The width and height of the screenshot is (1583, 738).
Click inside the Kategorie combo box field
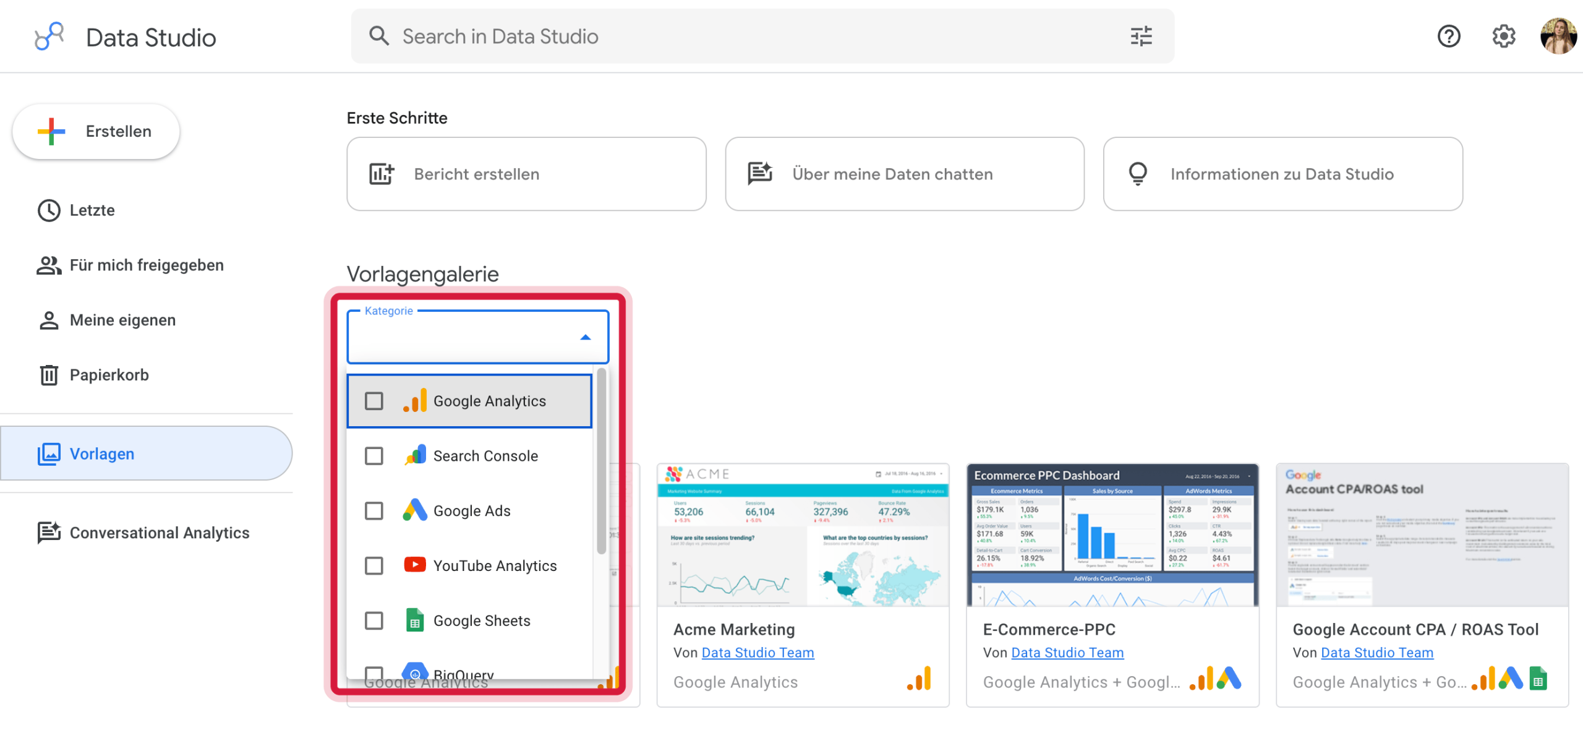(x=478, y=337)
